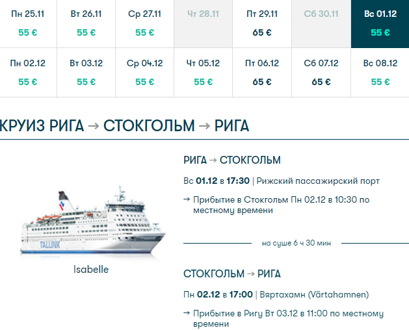Click the Isabelle ship image

pos(92,224)
